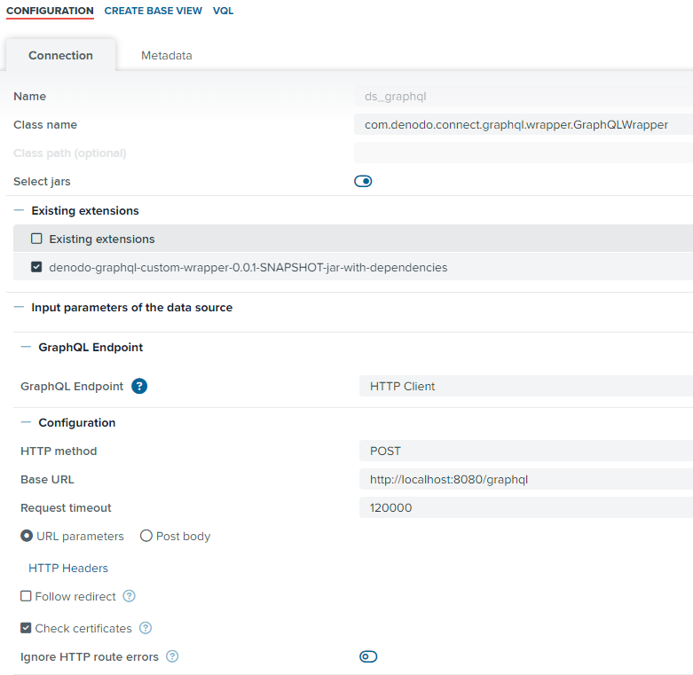Switch to the CONFIGURATION view
Viewport: 693px width, 675px height.
coord(50,11)
